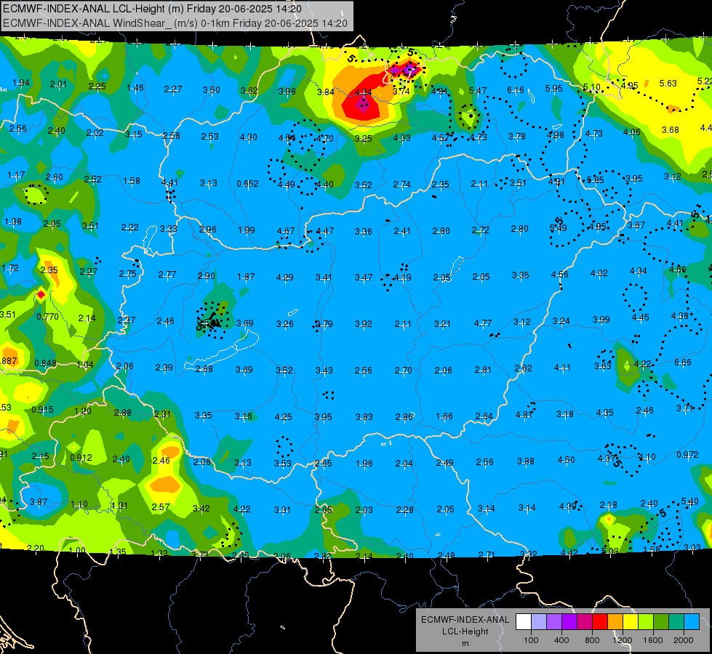Click the wind shear value 1.58
The width and height of the screenshot is (712, 654).
[x=131, y=181]
